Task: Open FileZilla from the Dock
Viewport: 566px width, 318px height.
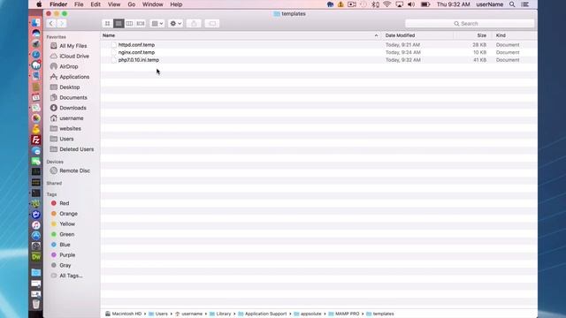Action: click(35, 140)
